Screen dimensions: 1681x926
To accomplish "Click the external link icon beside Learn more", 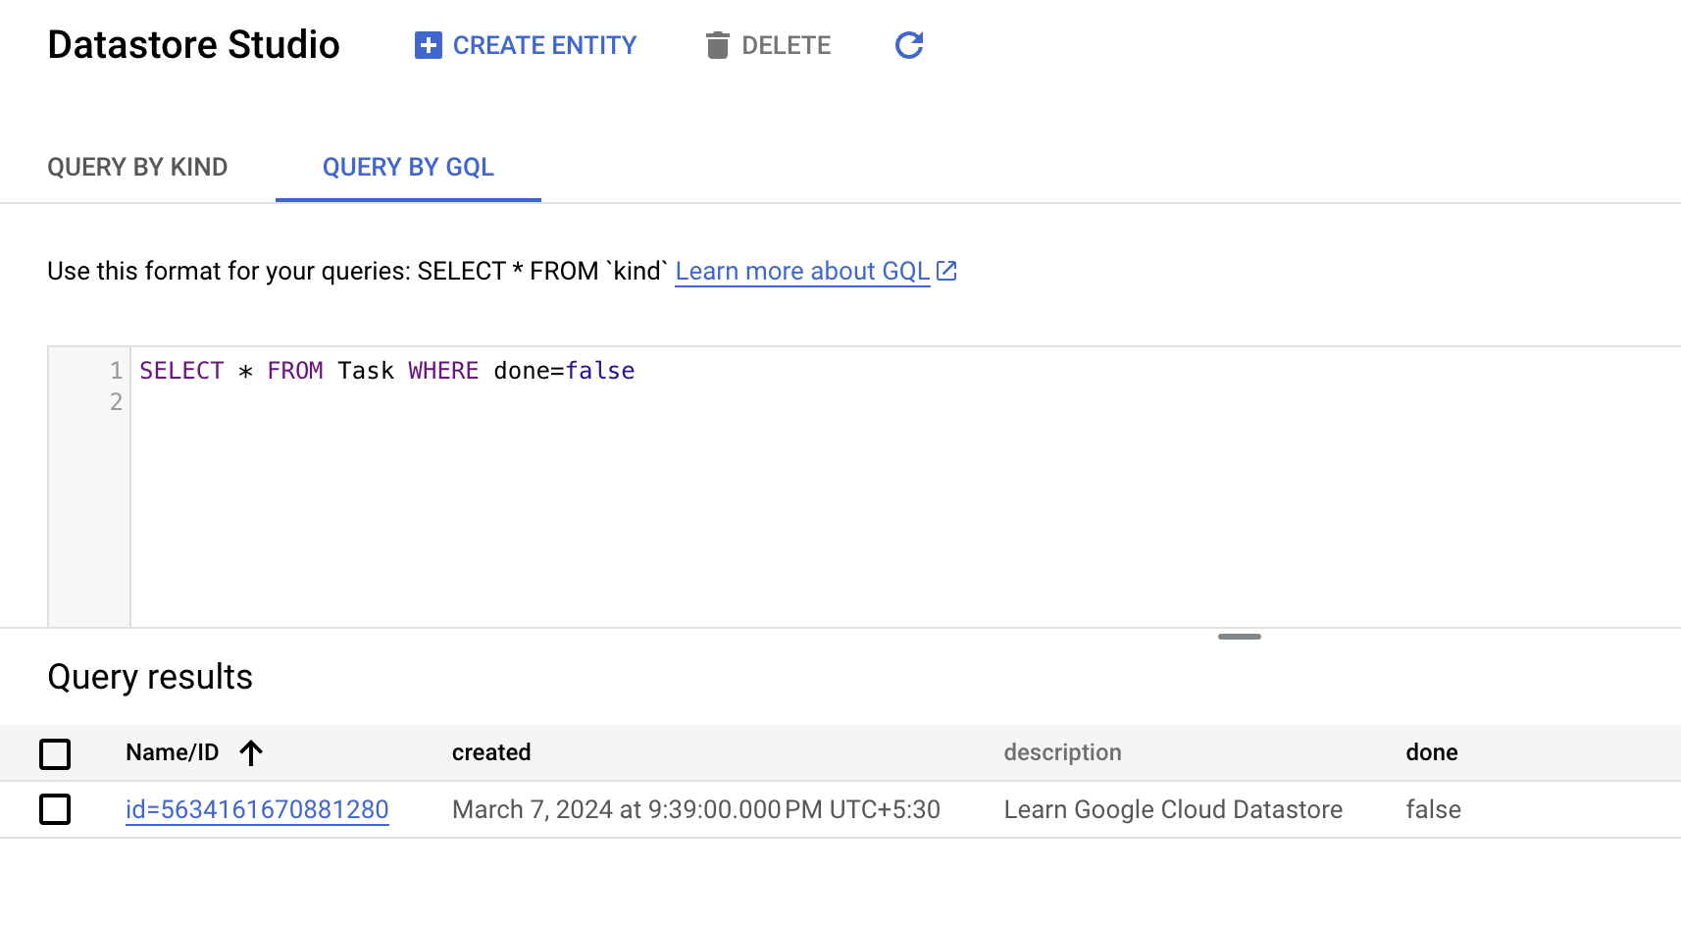I will tap(946, 271).
